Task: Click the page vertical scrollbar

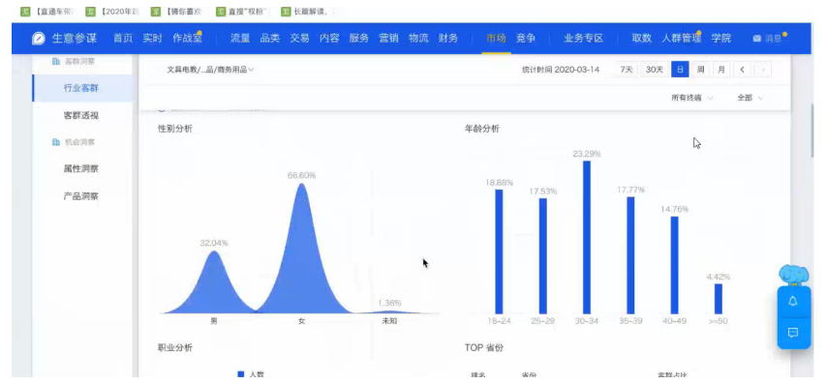Action: 812,131
